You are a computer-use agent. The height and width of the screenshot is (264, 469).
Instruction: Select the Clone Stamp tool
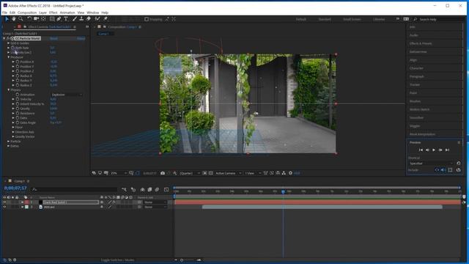click(81, 19)
